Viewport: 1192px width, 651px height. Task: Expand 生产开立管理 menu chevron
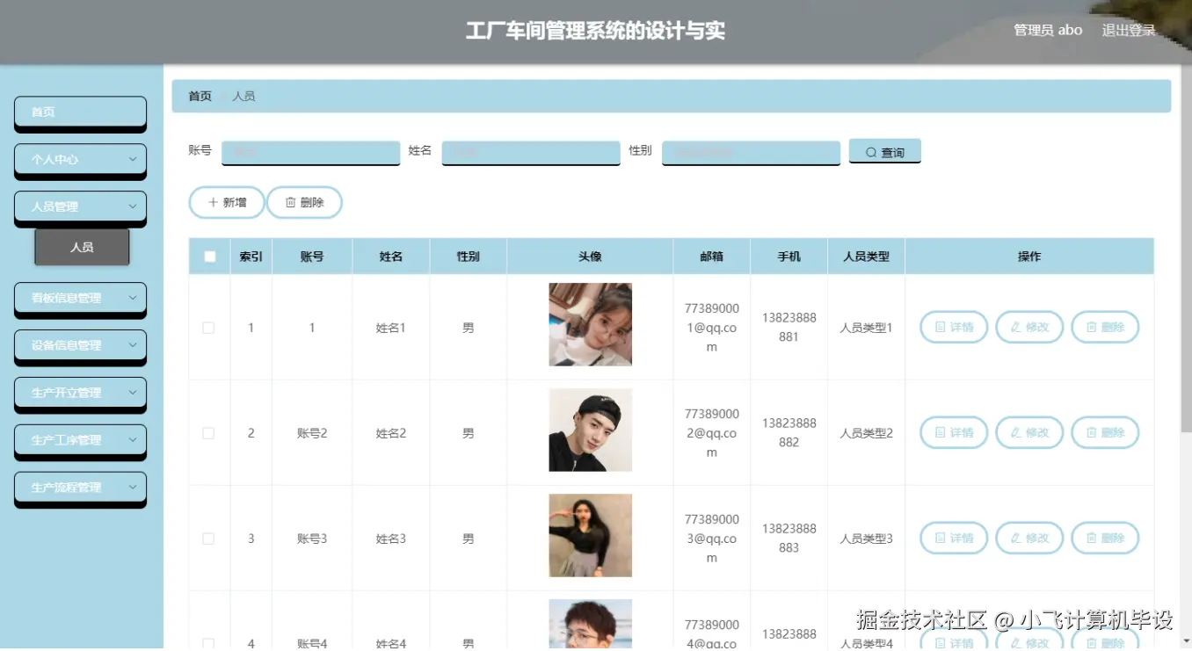click(133, 393)
